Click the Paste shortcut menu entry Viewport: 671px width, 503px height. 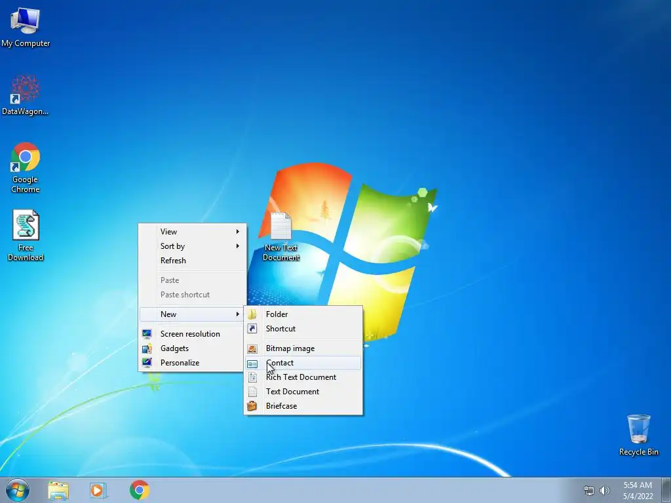tap(193, 295)
